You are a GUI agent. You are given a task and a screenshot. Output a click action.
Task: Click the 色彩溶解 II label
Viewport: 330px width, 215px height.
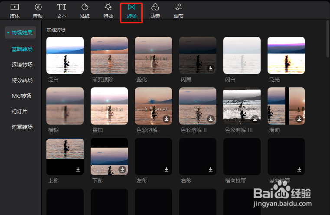(194, 130)
